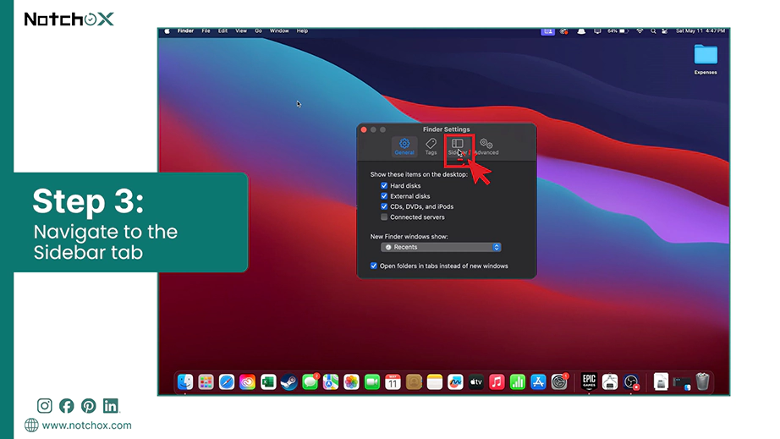Open Steam from the Dock

click(x=289, y=381)
